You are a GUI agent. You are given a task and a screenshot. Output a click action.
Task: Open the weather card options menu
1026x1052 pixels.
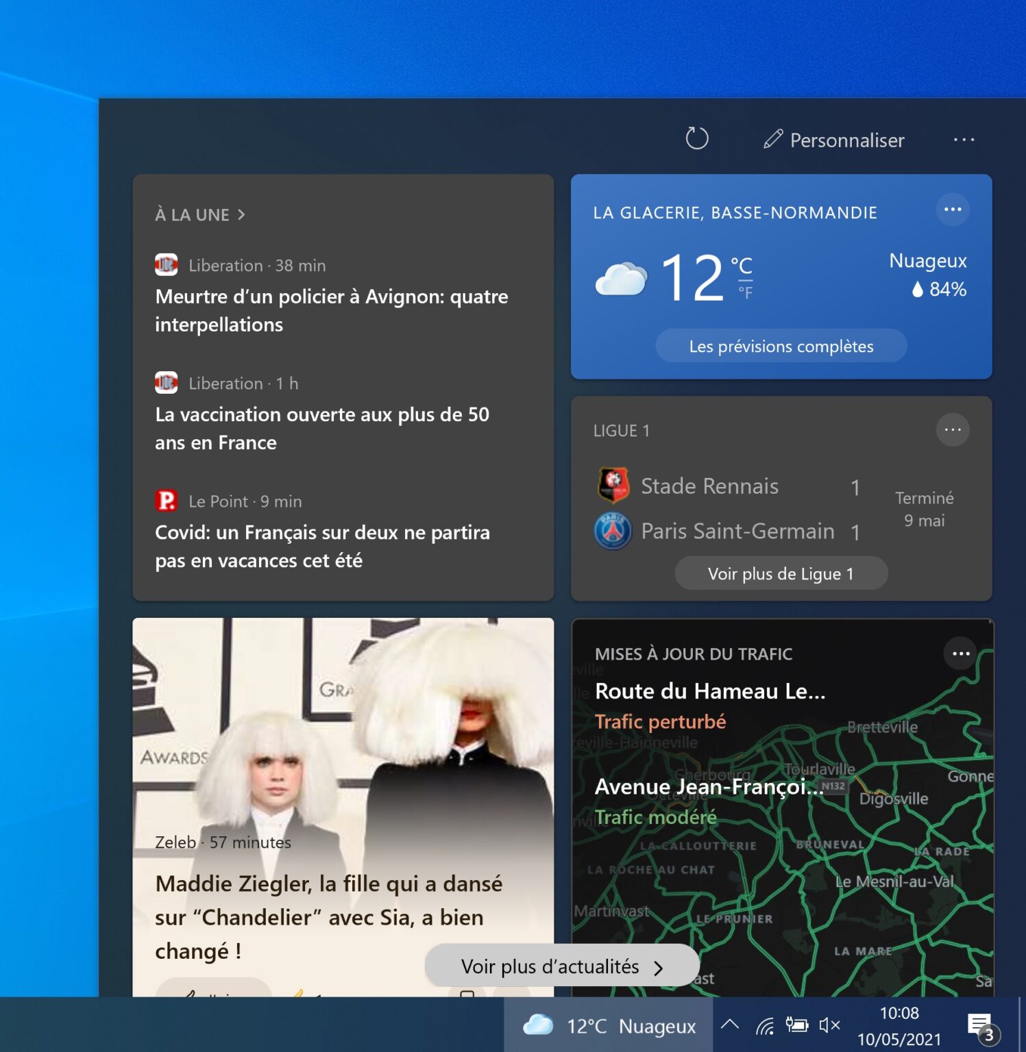[x=952, y=210]
